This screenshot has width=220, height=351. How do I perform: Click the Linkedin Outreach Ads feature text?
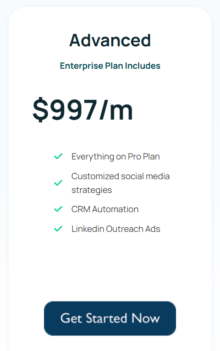click(115, 229)
